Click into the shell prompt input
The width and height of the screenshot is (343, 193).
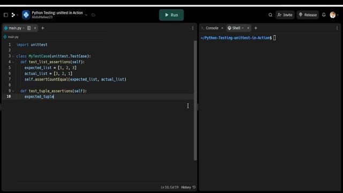274,38
